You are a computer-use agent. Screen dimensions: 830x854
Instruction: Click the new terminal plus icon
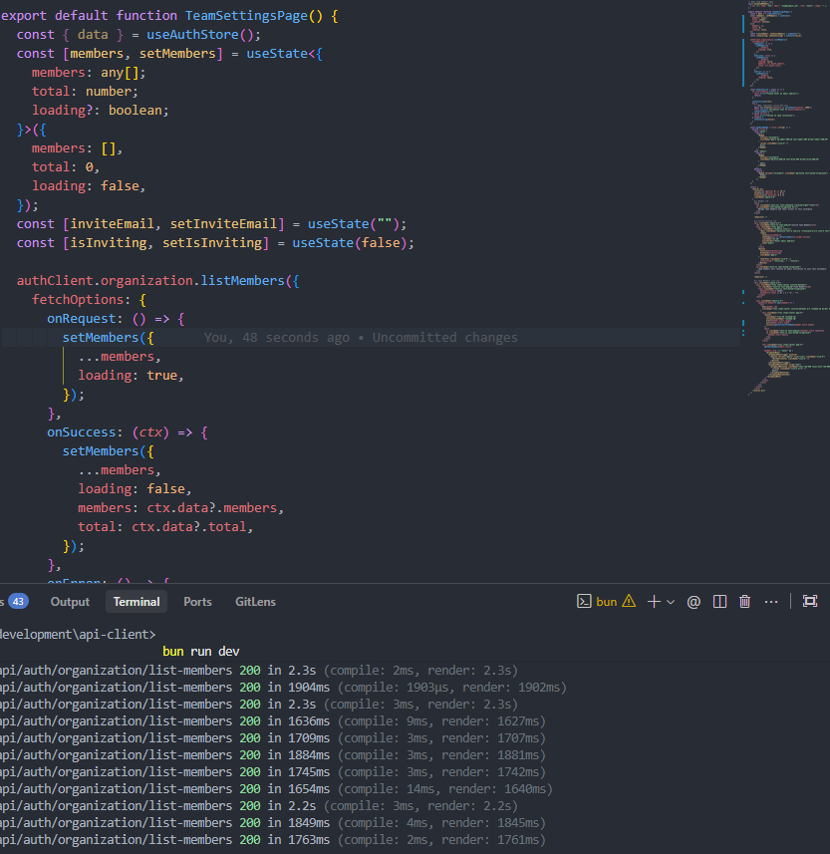(x=655, y=602)
